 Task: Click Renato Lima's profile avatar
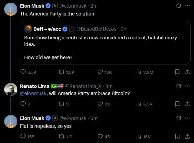coord(11,89)
